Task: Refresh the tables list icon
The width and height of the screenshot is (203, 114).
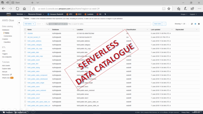Action: point(192,24)
